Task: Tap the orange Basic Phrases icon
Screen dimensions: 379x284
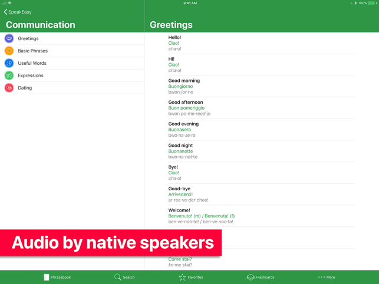Action: click(9, 51)
